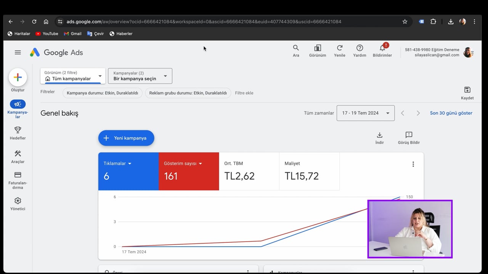This screenshot has width=488, height=274.
Task: Click the Yeni kampanya button
Action: pyautogui.click(x=126, y=138)
